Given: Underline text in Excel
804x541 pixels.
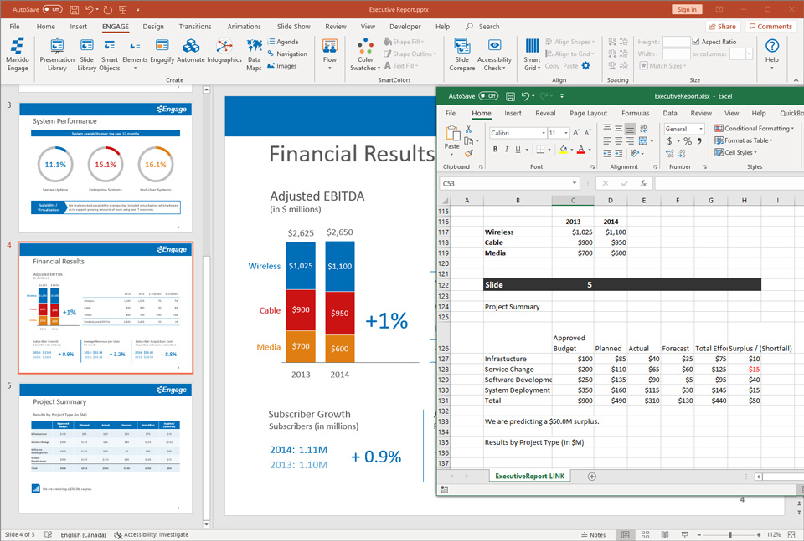Looking at the screenshot, I should [518, 149].
